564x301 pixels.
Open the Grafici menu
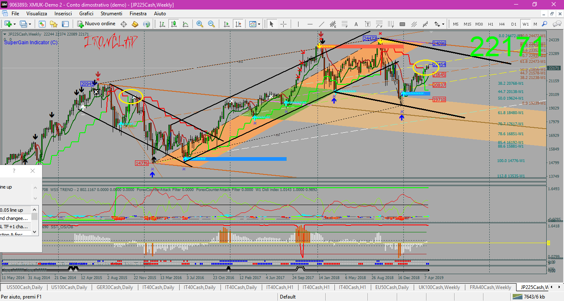click(x=86, y=14)
